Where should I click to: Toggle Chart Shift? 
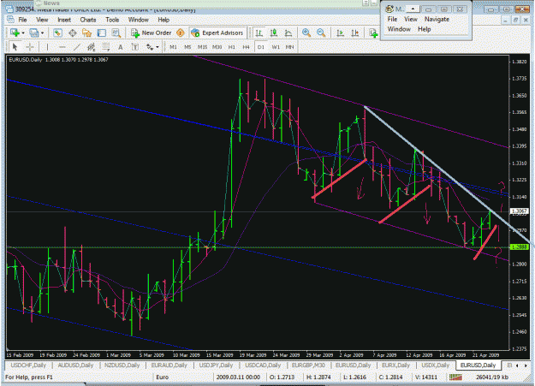[355, 33]
